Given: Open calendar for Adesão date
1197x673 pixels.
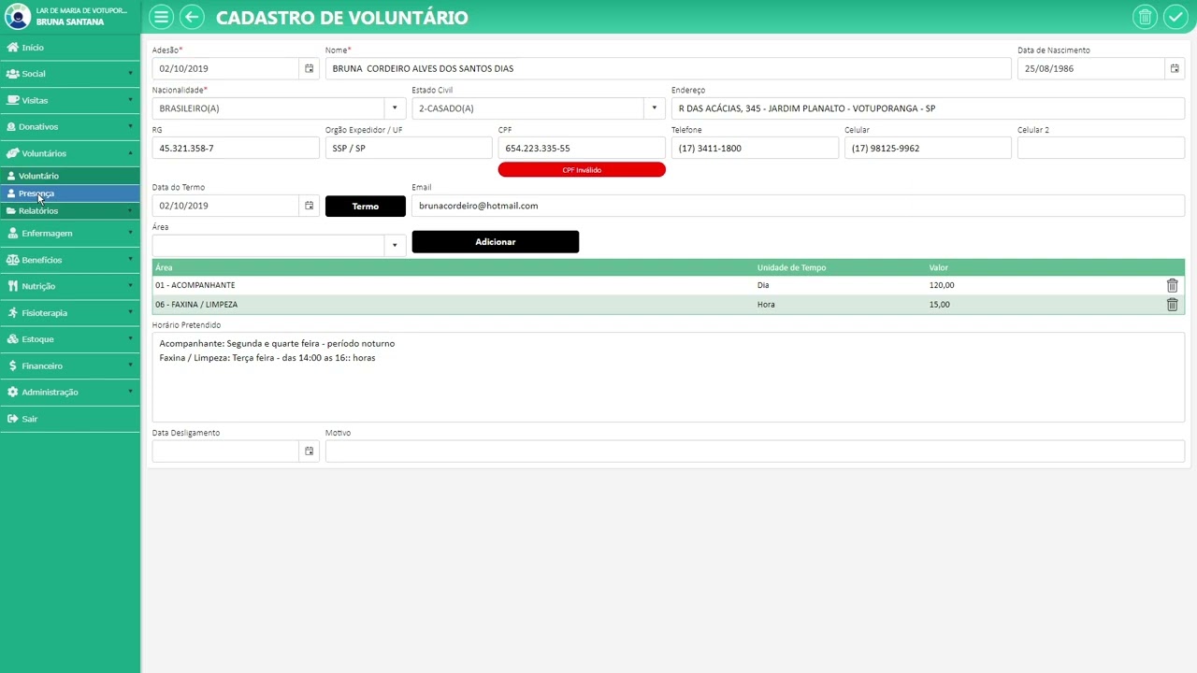Looking at the screenshot, I should coord(309,68).
